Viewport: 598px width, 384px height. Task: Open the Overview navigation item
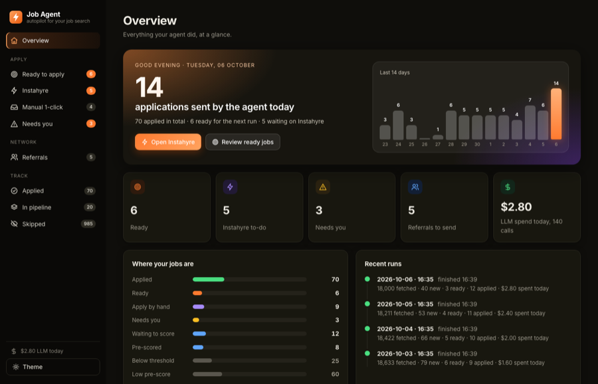[x=53, y=41]
